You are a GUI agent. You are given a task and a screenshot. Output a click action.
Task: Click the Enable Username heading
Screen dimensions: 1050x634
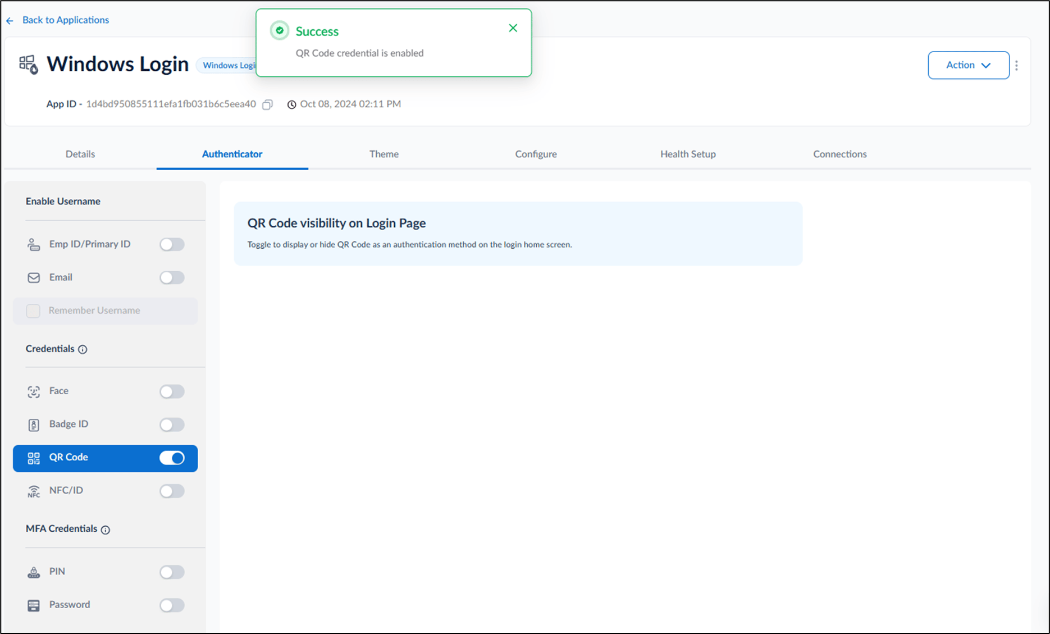pos(63,202)
